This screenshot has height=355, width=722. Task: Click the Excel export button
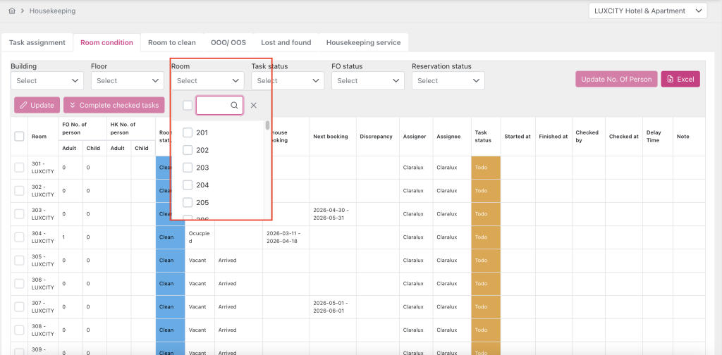680,80
